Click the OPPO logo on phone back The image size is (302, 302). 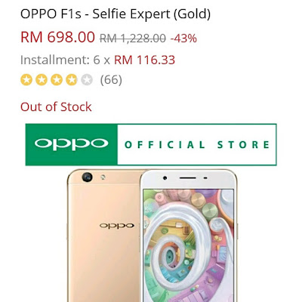point(117,226)
